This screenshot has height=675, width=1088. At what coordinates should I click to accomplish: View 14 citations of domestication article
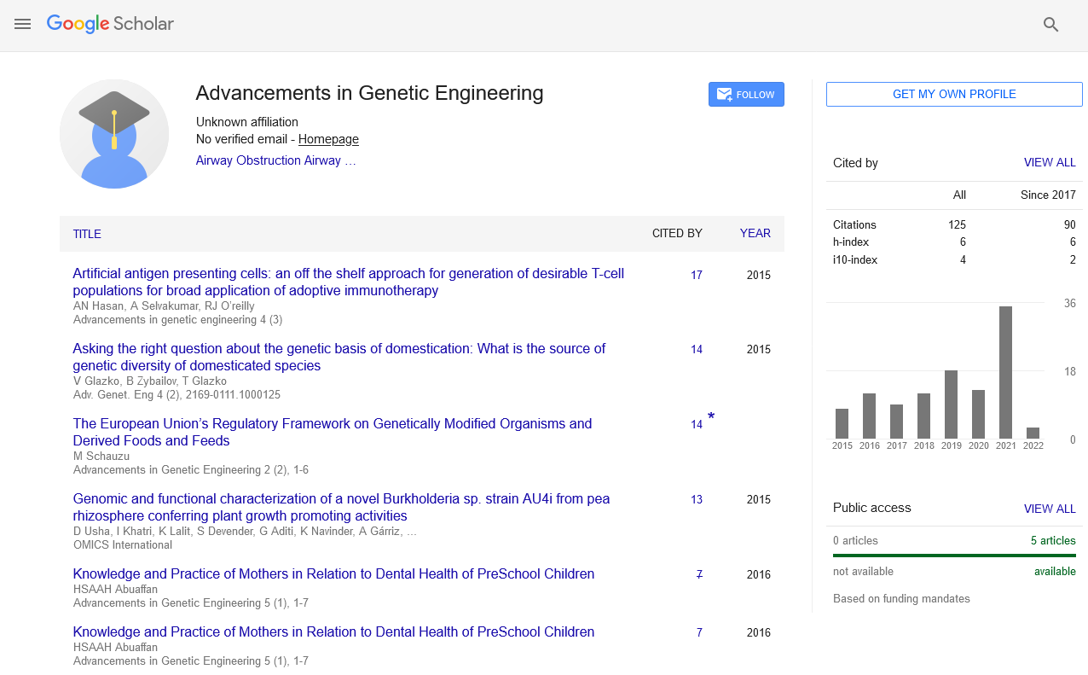(697, 349)
